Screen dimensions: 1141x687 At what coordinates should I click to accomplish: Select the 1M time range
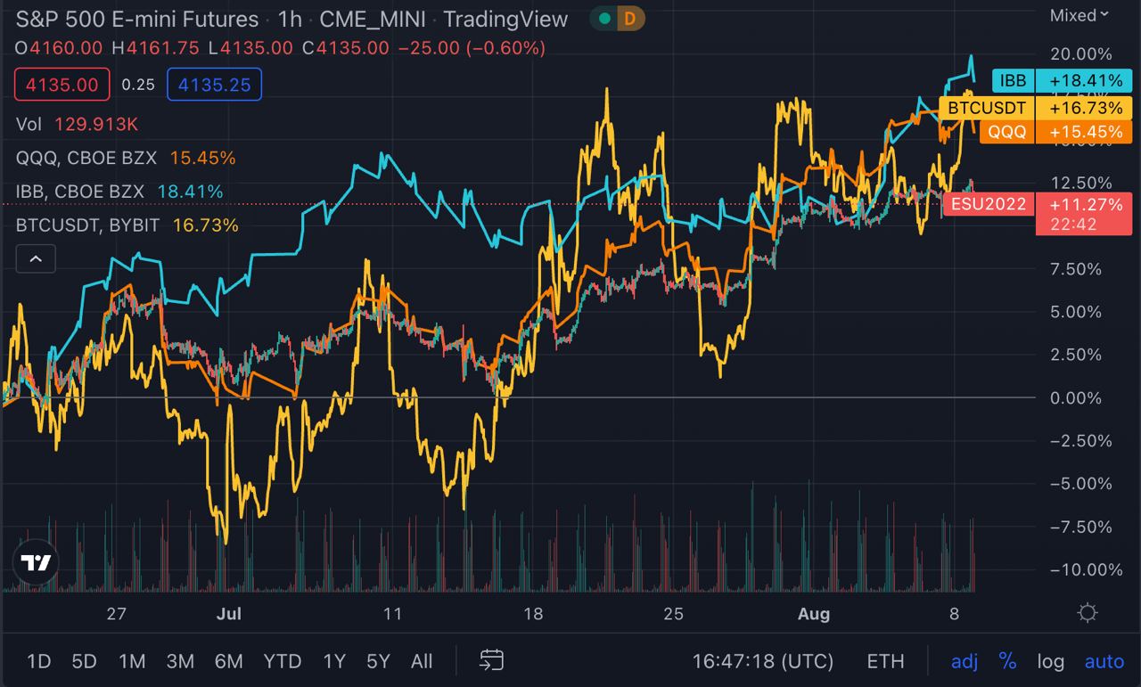tap(132, 661)
